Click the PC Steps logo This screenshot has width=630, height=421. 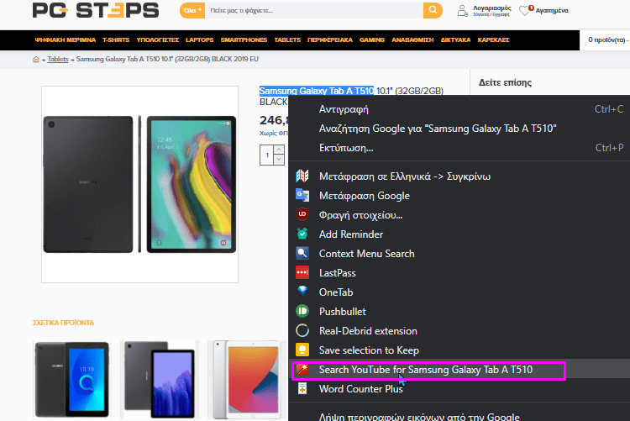point(96,10)
